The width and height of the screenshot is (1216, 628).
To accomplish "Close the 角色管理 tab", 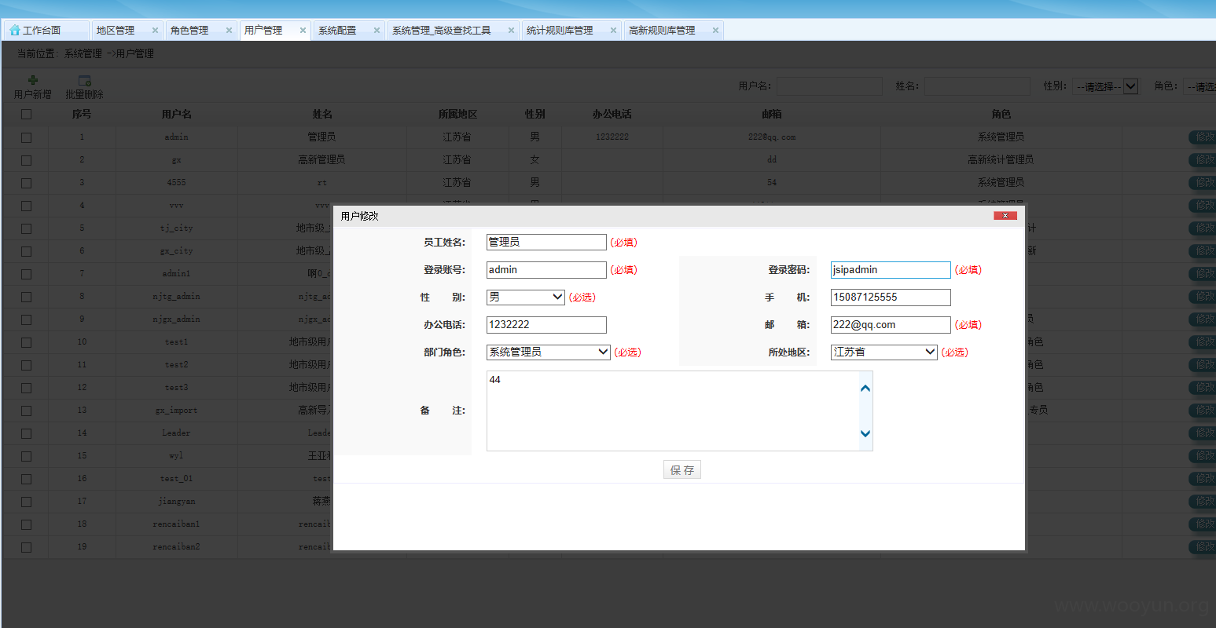I will tap(229, 31).
